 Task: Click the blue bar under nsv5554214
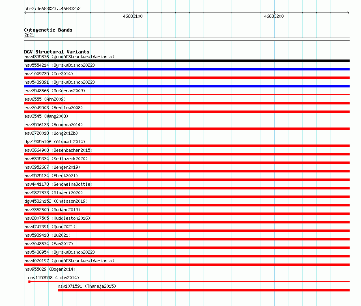pos(187,69)
